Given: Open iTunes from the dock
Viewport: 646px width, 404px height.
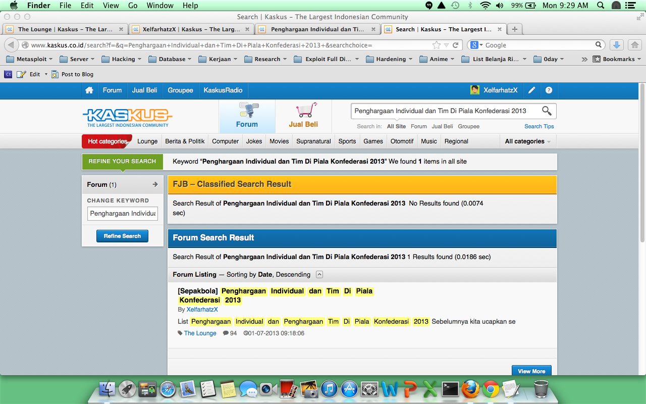Looking at the screenshot, I should click(x=329, y=389).
